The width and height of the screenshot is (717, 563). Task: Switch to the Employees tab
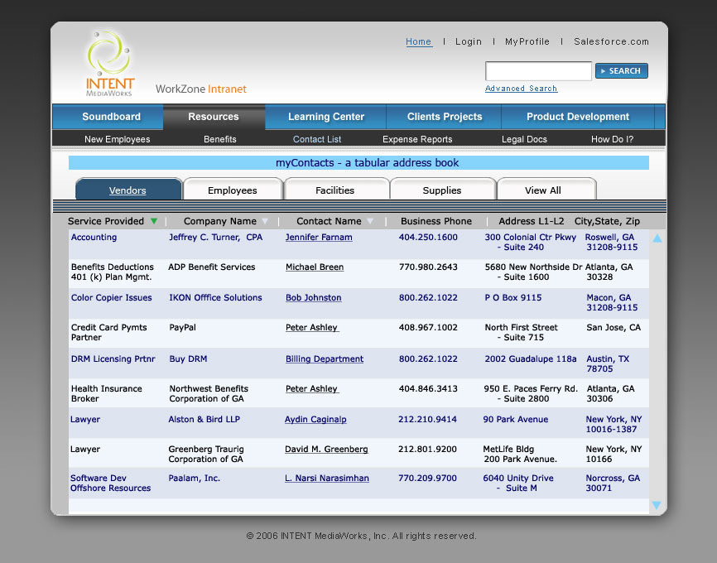(x=233, y=190)
